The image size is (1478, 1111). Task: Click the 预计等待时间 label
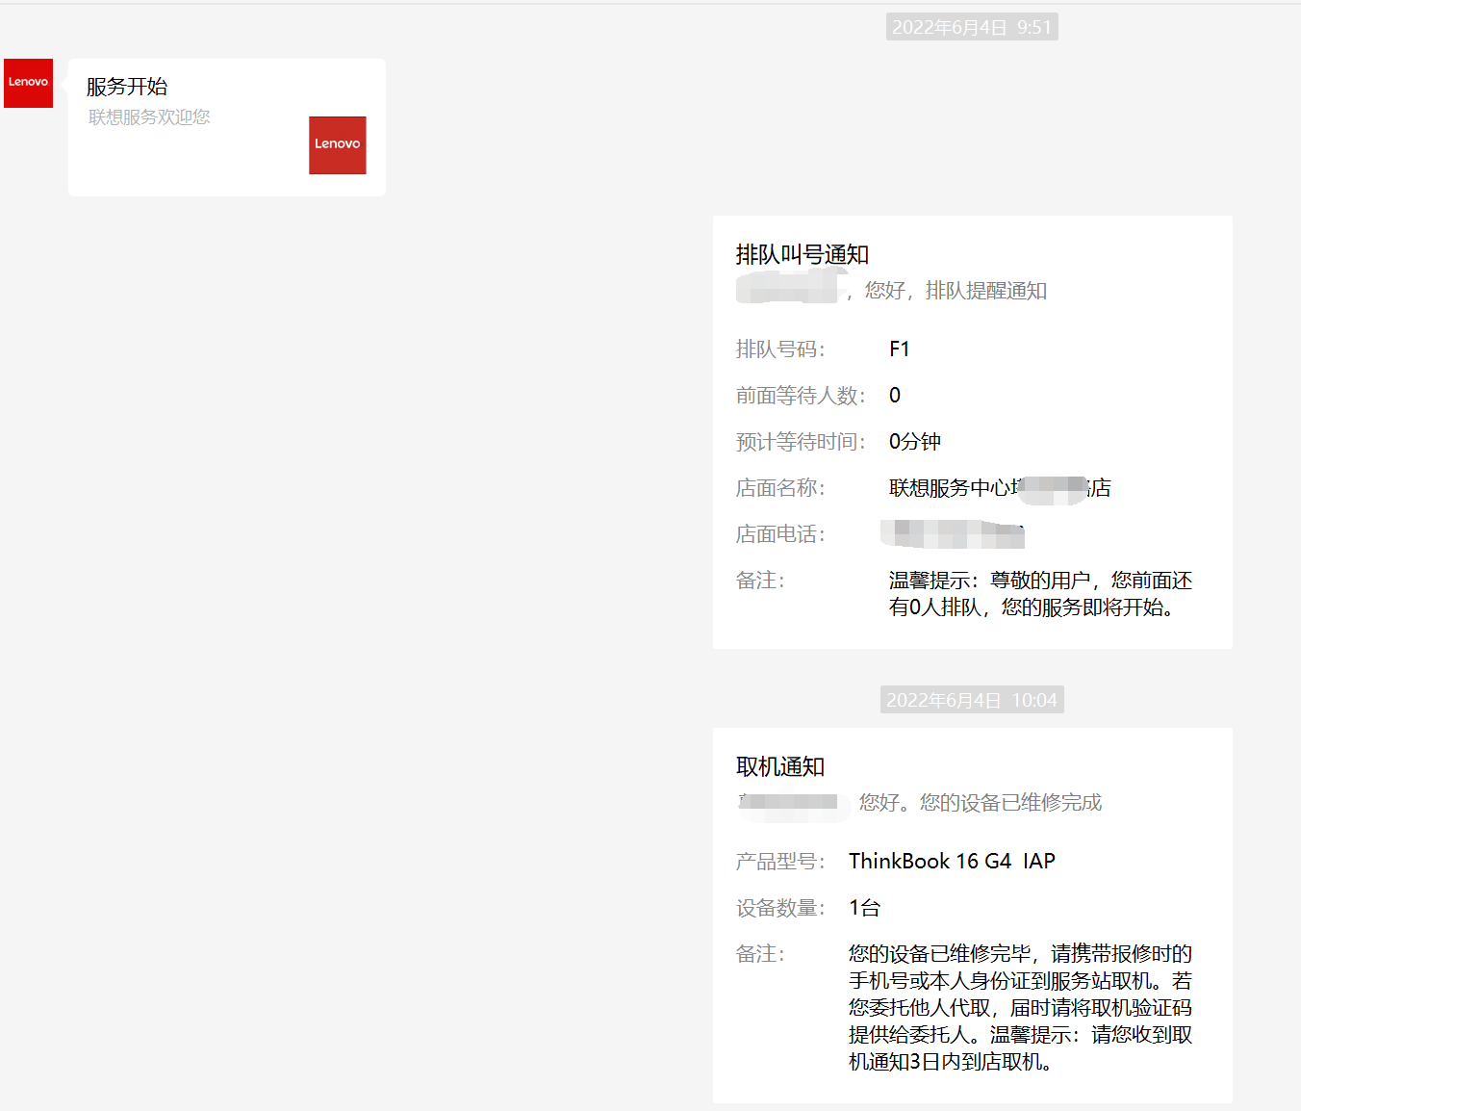pos(801,442)
